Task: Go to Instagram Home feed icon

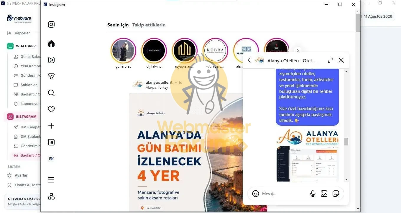Action: [51, 43]
